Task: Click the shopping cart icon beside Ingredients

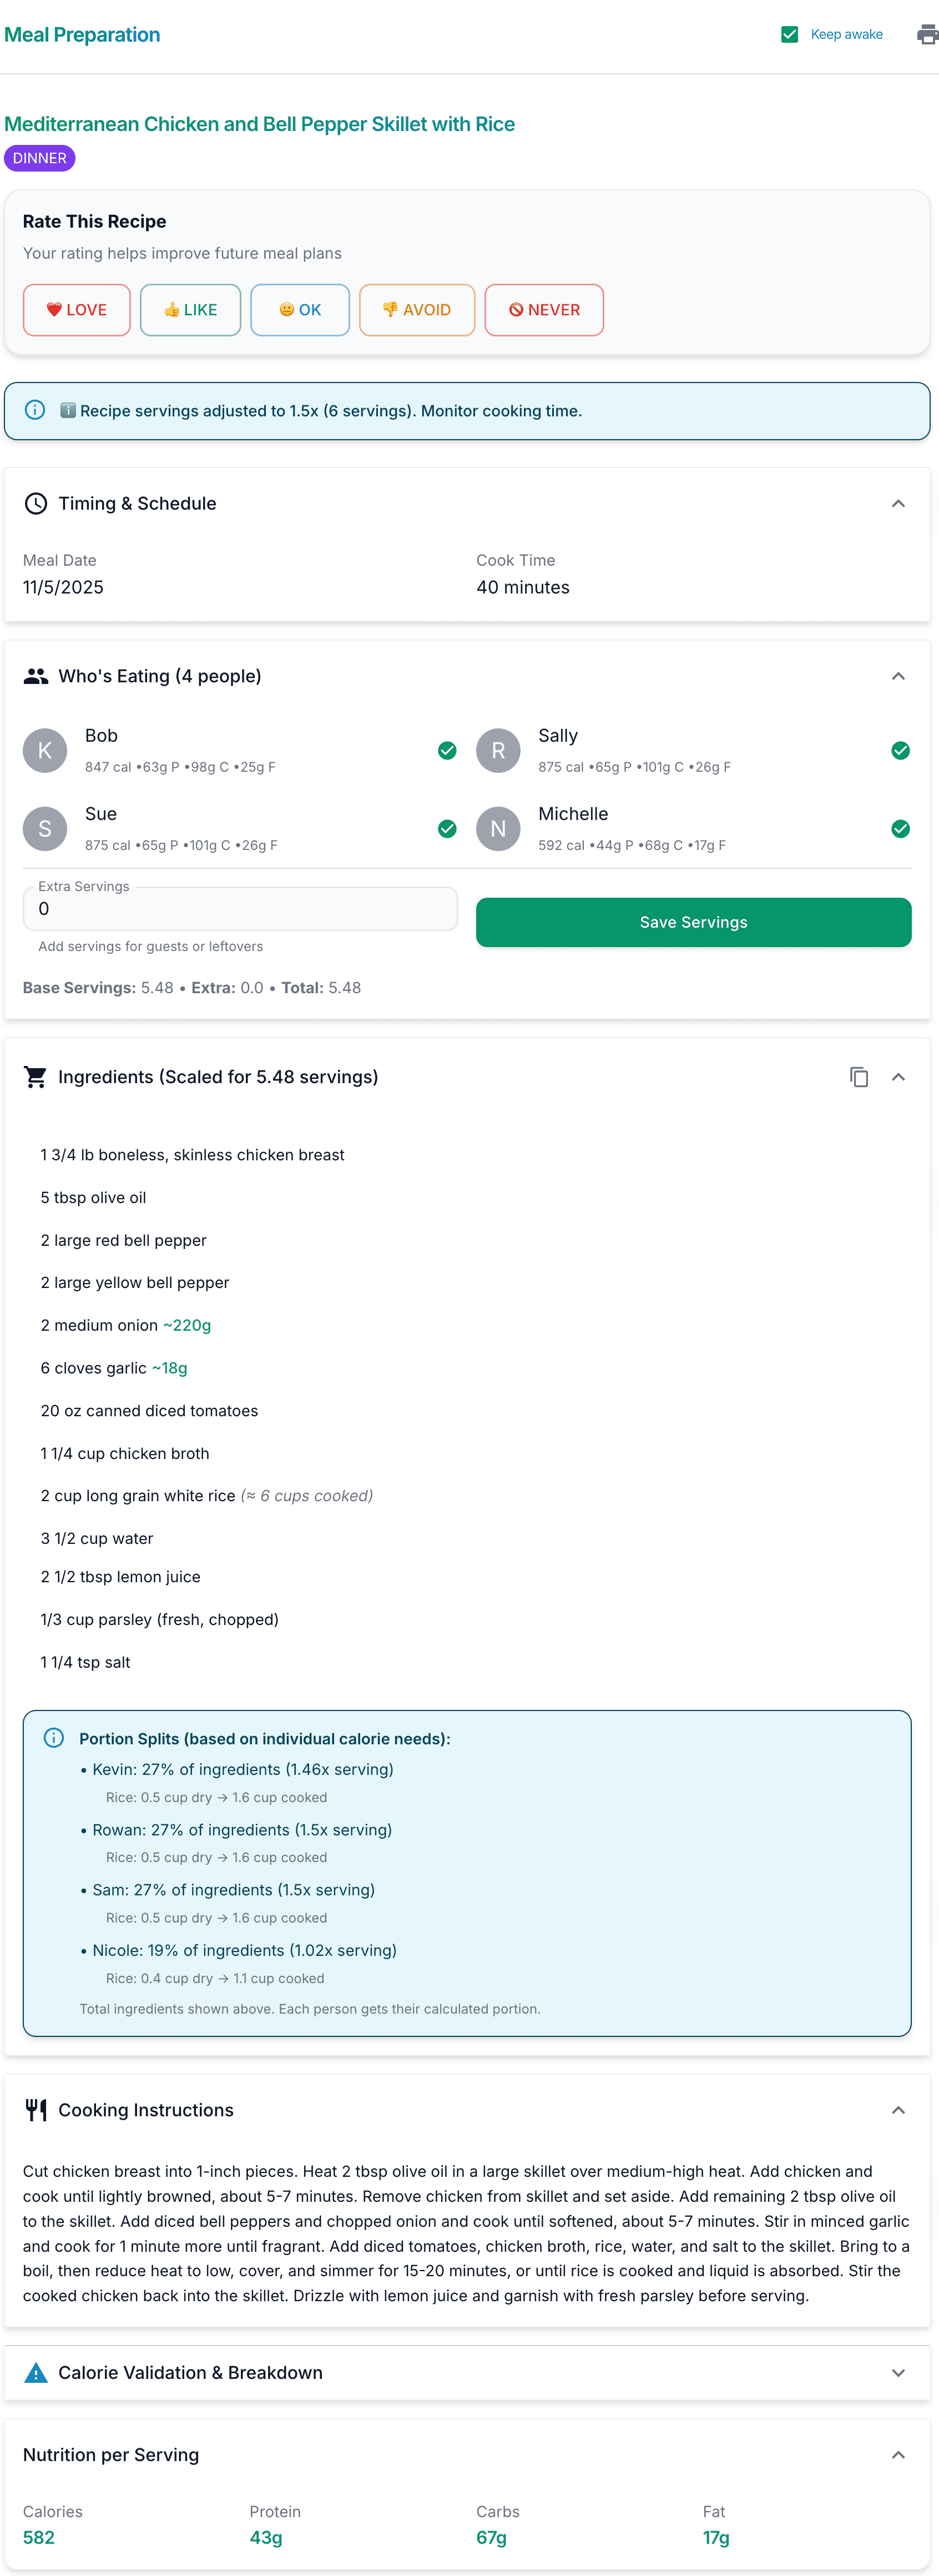Action: [x=35, y=1077]
